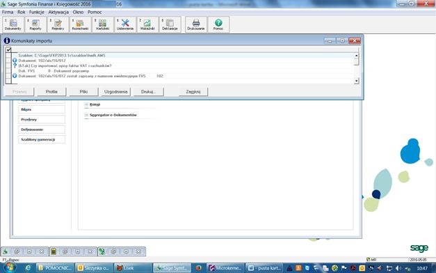Collapse the Księgi tree section
Image resolution: width=436 pixels, height=273 pixels.
click(86, 104)
